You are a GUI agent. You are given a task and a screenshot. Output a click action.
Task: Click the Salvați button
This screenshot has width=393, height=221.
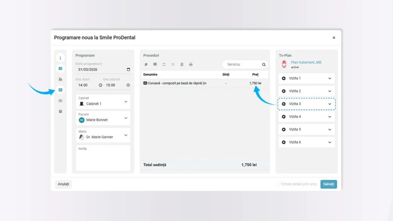click(329, 184)
